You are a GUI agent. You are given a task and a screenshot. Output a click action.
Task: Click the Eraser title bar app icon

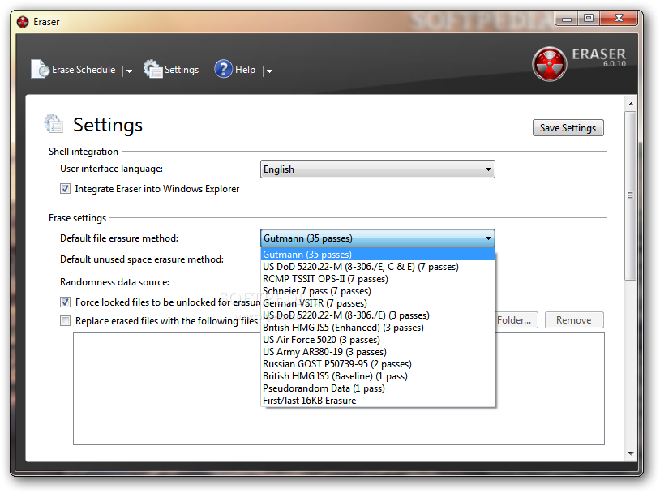[23, 21]
